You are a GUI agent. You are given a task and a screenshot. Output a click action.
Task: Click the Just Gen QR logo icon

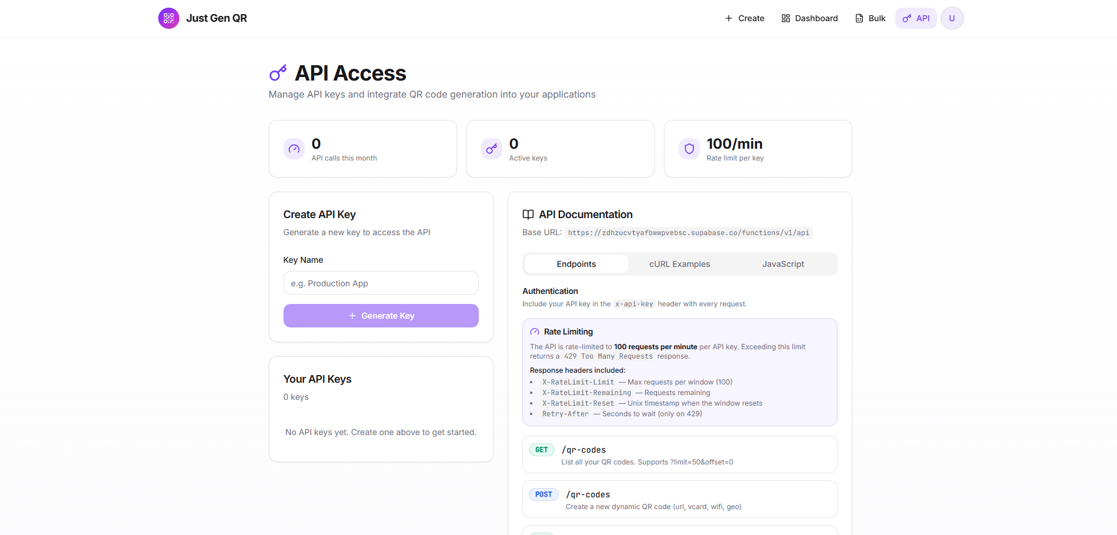coord(169,18)
